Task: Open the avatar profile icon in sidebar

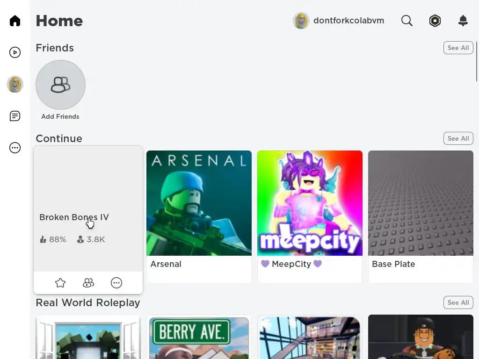Action: click(15, 84)
